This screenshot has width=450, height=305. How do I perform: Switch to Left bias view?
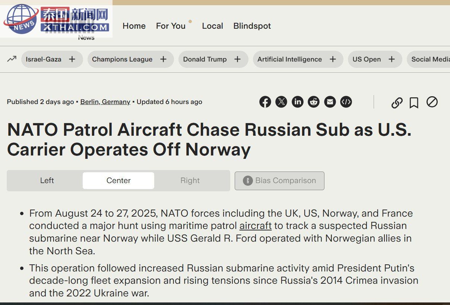pos(47,180)
